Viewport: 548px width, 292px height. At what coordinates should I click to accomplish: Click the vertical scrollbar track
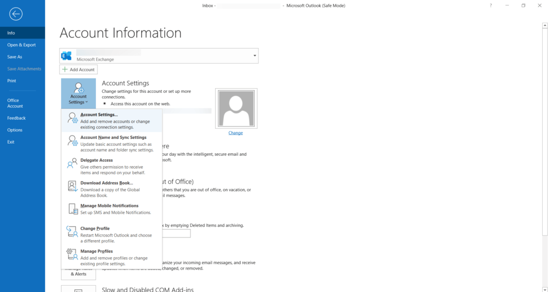pyautogui.click(x=545, y=262)
